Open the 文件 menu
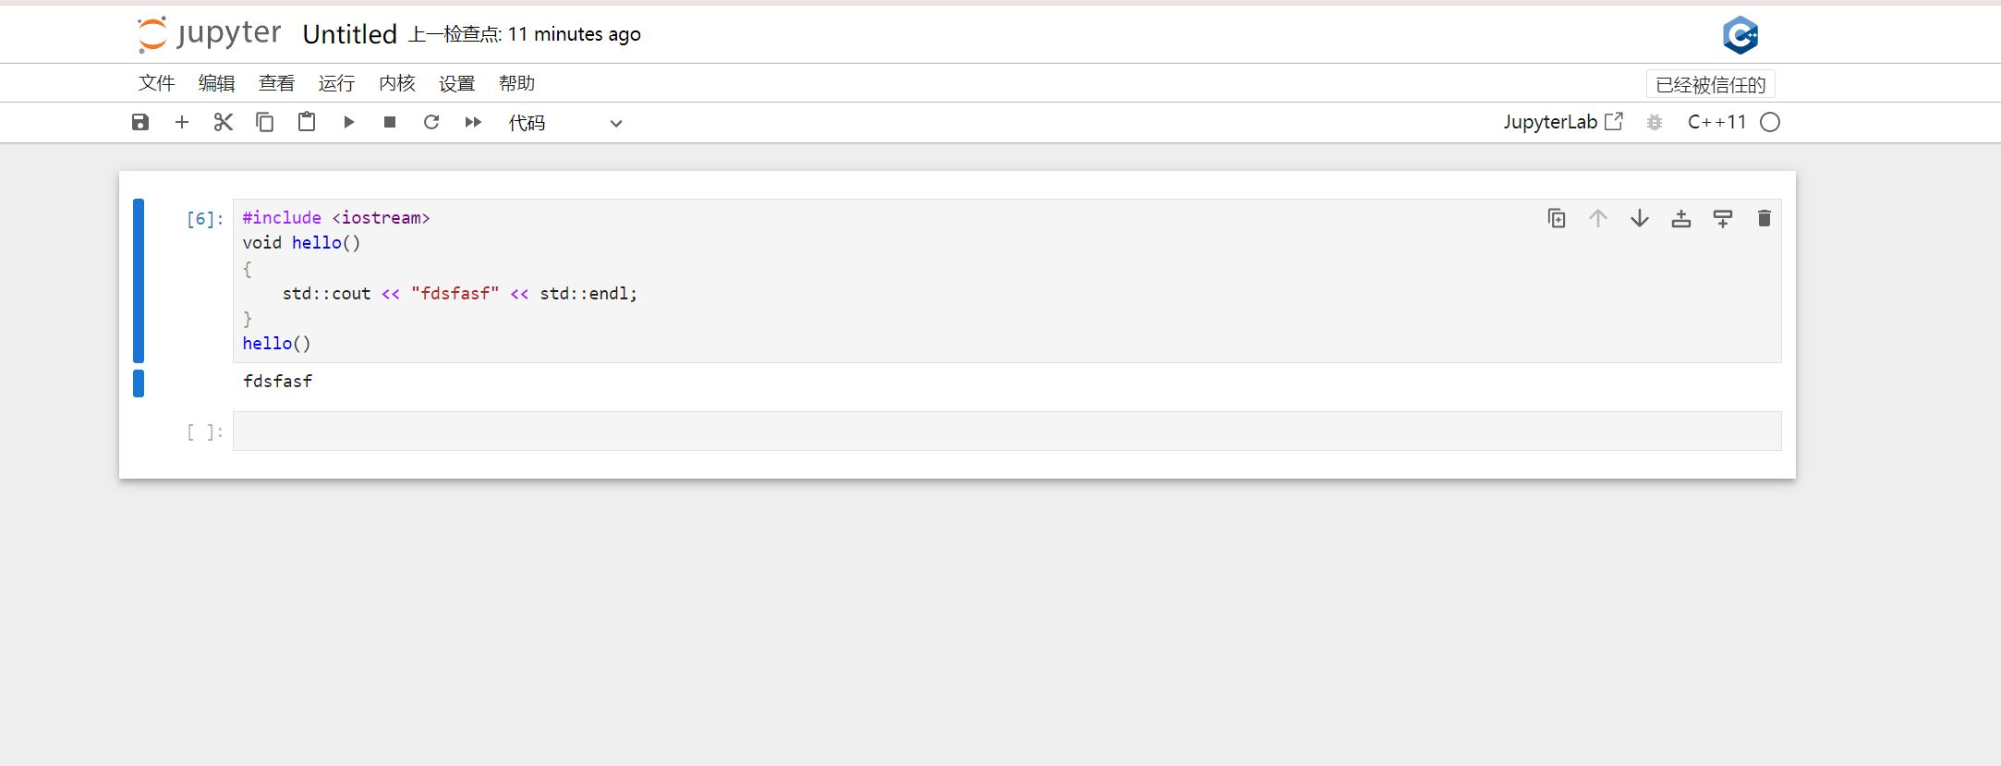The image size is (2001, 766). (156, 83)
